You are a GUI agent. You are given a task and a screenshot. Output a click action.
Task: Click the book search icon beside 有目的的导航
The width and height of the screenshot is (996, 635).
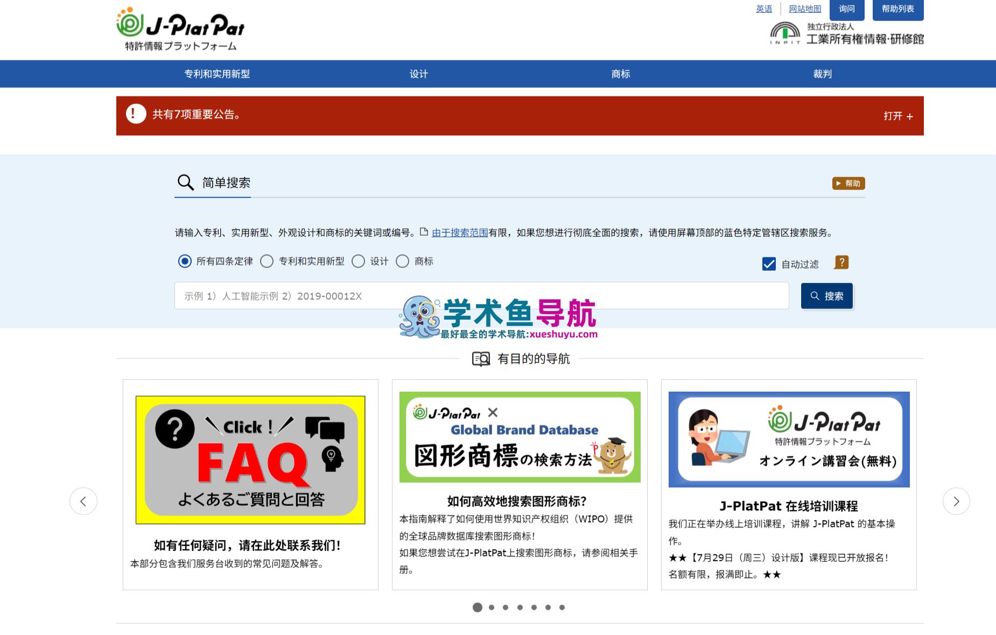click(481, 358)
